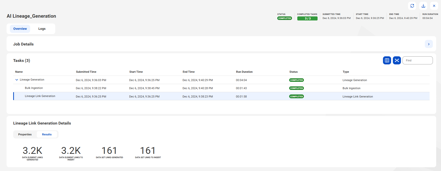The width and height of the screenshot is (441, 171).
Task: Click the download icon at top right
Action: click(423, 6)
